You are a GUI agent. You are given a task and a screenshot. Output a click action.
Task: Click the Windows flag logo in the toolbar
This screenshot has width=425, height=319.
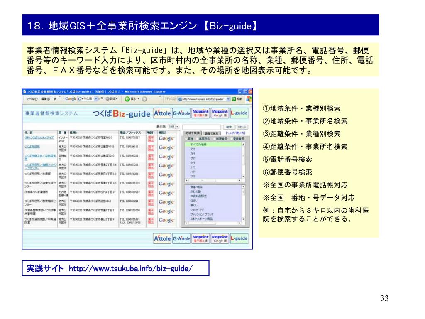tap(249, 99)
